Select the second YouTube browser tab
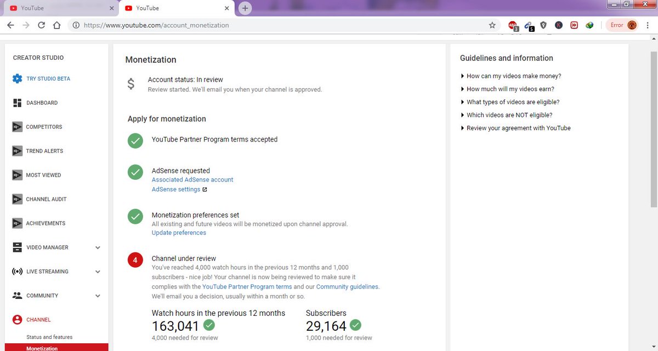 coord(175,8)
